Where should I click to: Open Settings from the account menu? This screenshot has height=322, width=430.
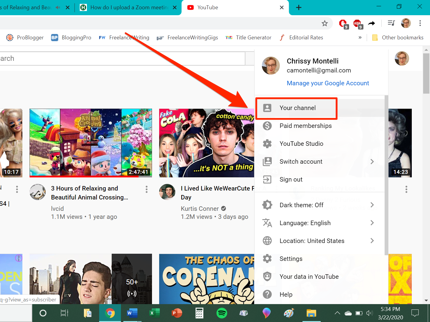point(320,259)
